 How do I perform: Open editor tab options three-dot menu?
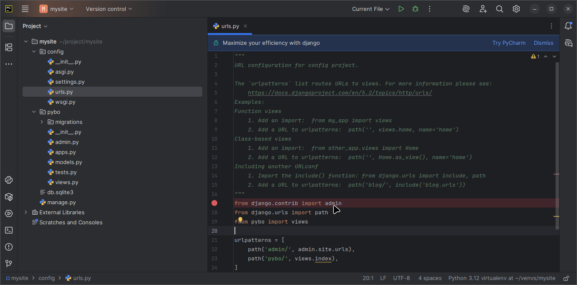[x=551, y=26]
